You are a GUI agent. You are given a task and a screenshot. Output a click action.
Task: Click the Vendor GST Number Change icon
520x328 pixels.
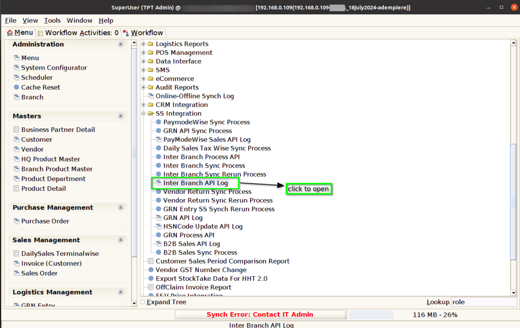151,270
